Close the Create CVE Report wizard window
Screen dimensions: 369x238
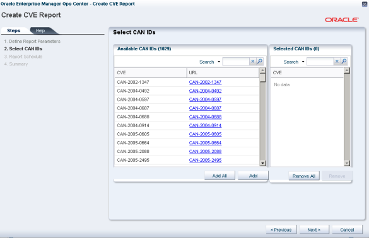point(365,4)
